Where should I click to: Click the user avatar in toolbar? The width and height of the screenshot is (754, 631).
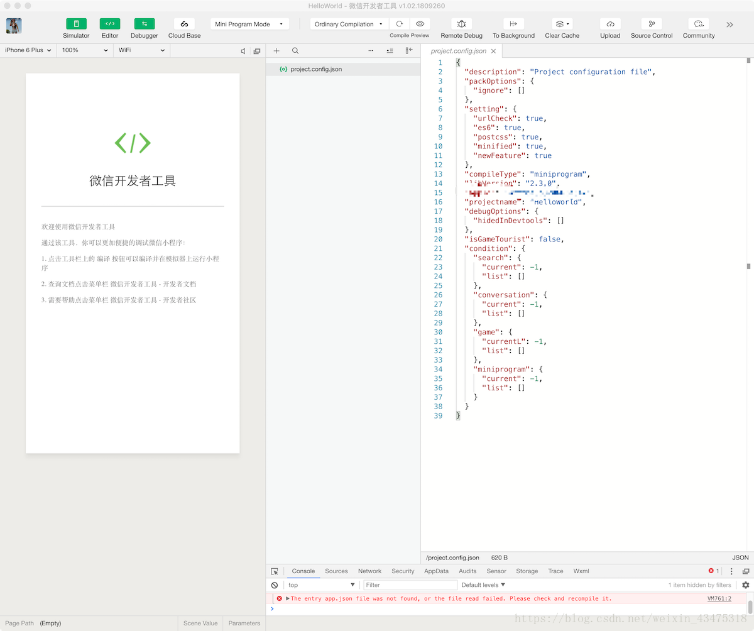tap(14, 26)
